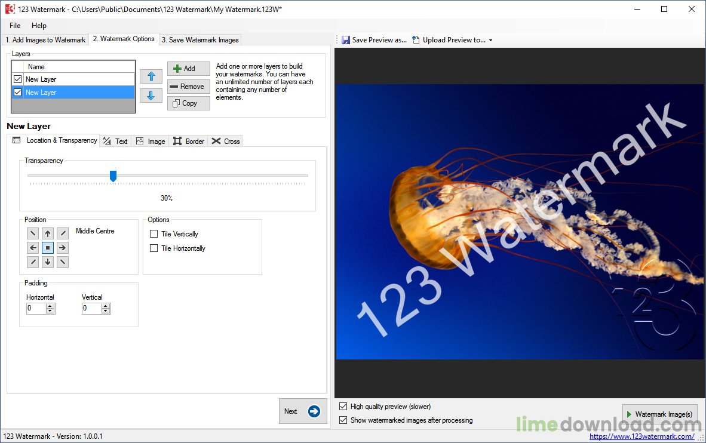The width and height of the screenshot is (706, 443).
Task: Click the Transparency slider handle
Action: pyautogui.click(x=113, y=176)
